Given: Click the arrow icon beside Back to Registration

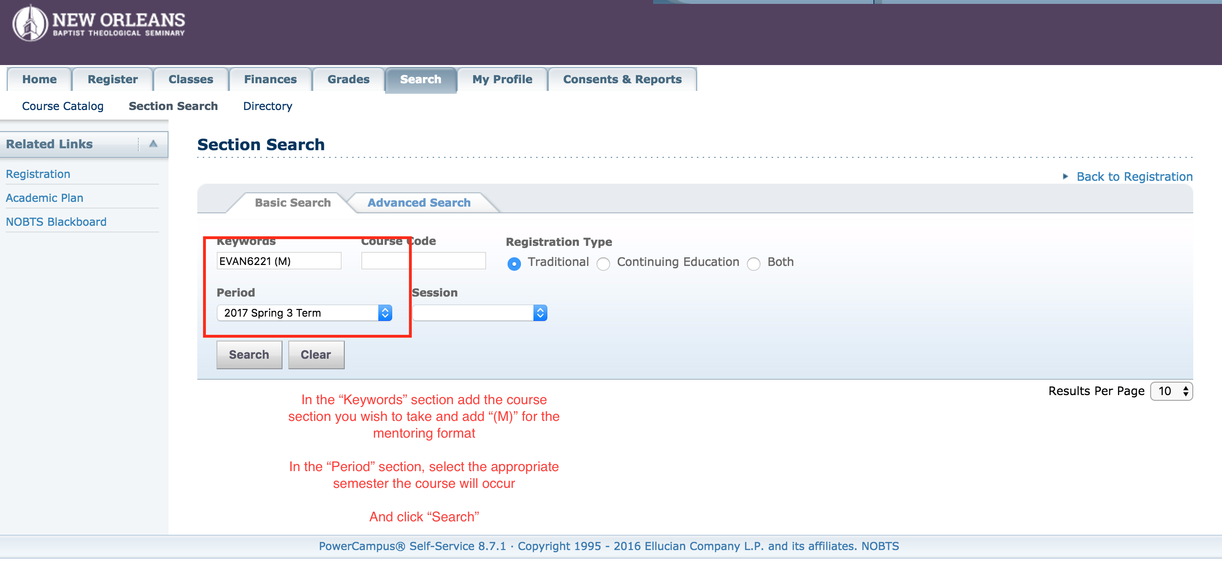Looking at the screenshot, I should tap(1065, 176).
